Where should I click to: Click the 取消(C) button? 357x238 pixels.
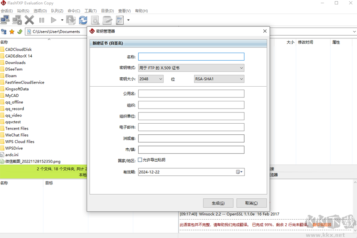[x=251, y=203]
